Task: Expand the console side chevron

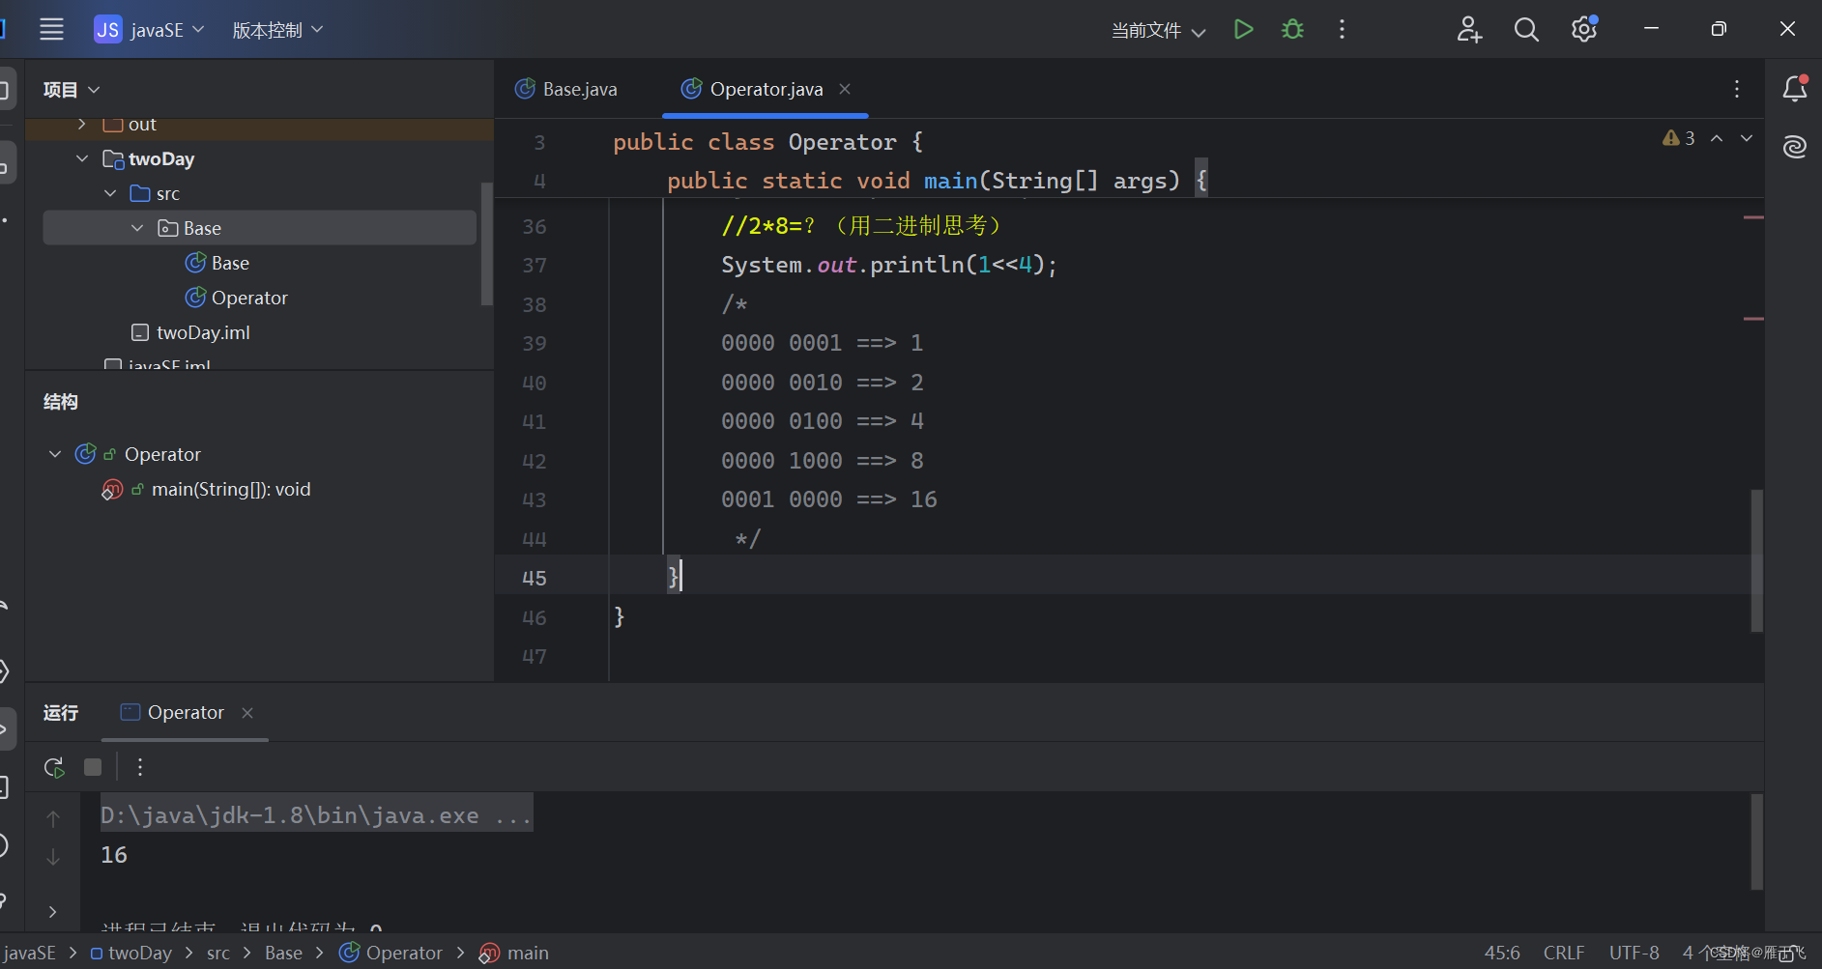Action: click(53, 911)
